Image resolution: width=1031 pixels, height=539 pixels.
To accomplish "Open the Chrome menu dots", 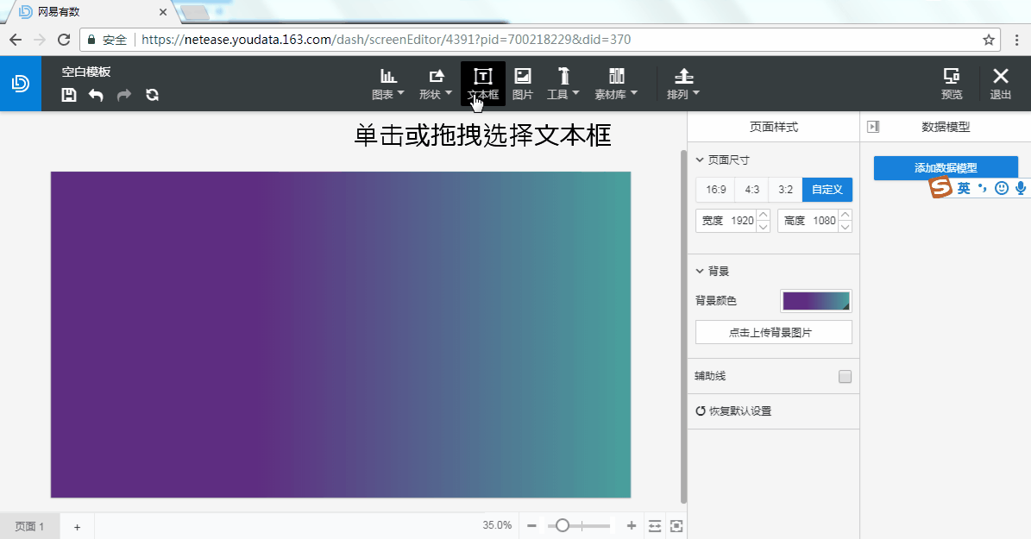I will pyautogui.click(x=1016, y=40).
